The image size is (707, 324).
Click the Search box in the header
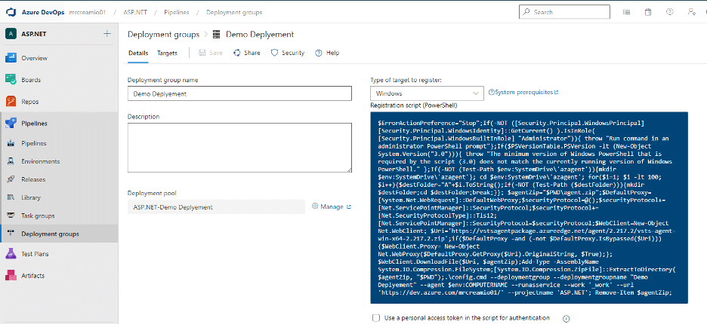click(565, 12)
